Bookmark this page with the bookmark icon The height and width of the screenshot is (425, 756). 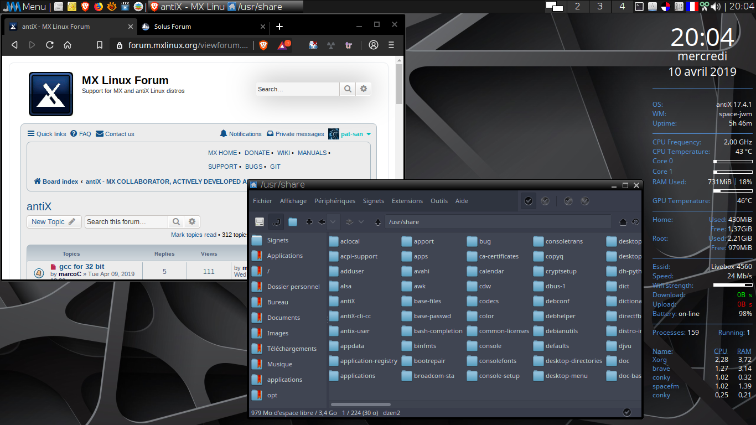tap(100, 45)
